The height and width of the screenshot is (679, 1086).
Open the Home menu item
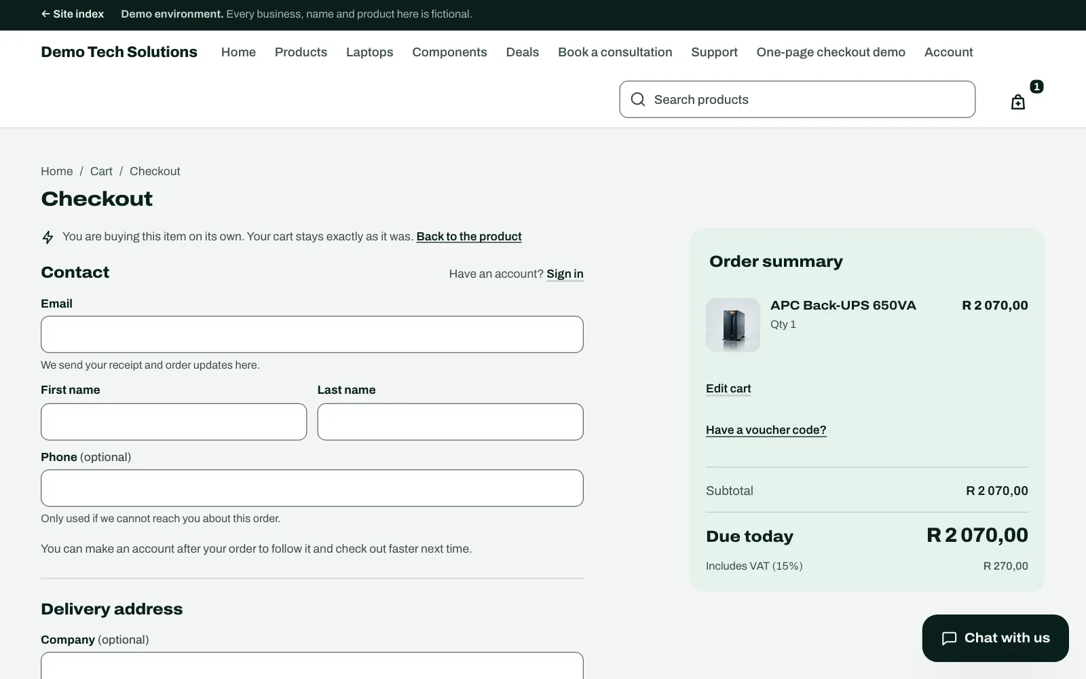click(238, 52)
